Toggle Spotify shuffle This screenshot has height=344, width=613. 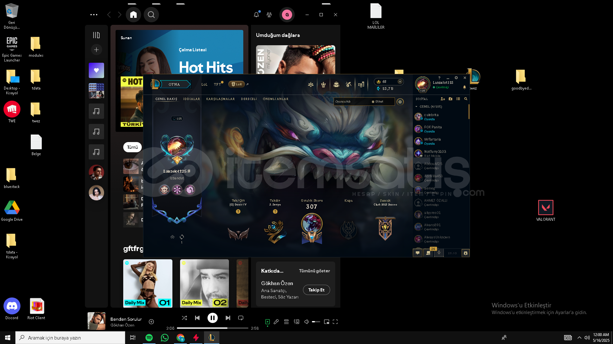point(185,318)
